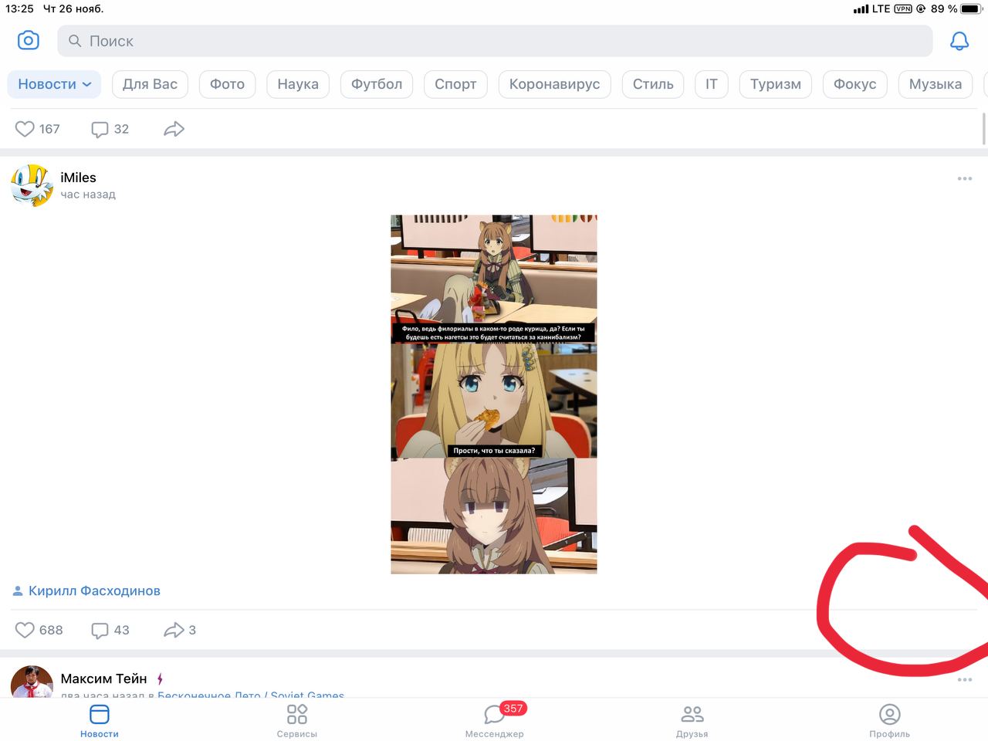This screenshot has height=741, width=988.
Task: Open the camera icon beside search
Action: point(29,40)
